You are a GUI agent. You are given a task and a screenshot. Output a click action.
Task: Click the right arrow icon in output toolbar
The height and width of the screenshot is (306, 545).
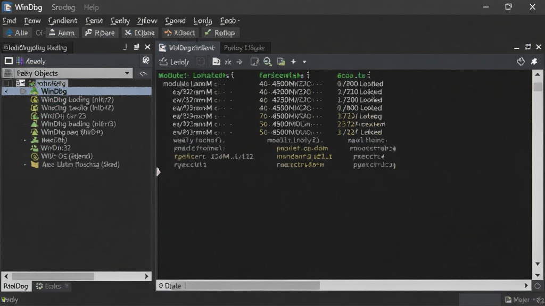[x=240, y=62]
